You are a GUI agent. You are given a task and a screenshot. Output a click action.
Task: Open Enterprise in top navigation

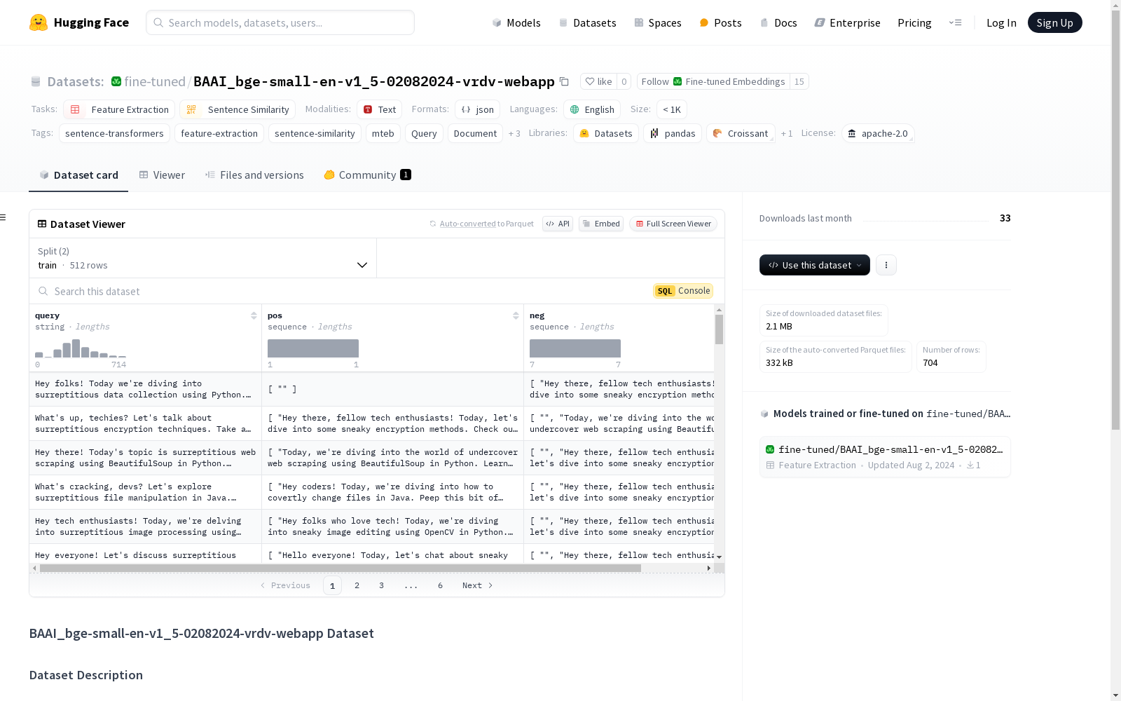847,22
